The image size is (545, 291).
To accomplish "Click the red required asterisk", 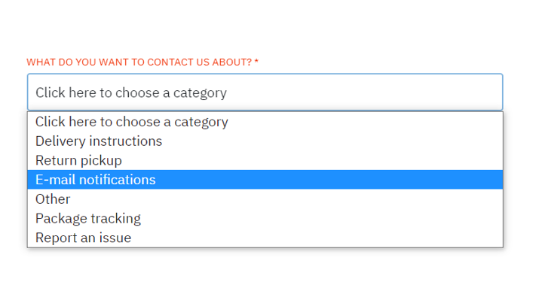I will click(256, 62).
